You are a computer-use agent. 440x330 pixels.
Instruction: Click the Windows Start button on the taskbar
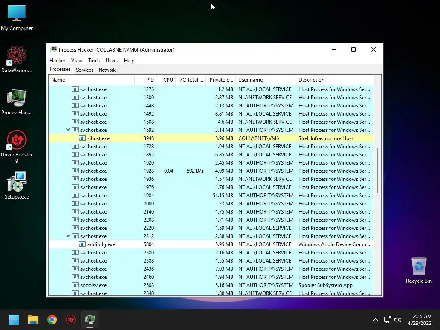tap(14, 320)
